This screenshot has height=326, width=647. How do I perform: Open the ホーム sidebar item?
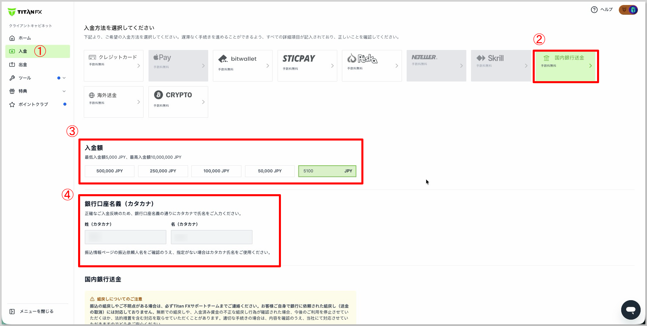tap(38, 38)
